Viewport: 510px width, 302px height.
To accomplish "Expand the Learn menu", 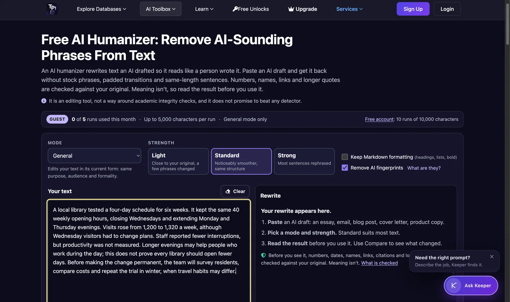I will [x=204, y=9].
